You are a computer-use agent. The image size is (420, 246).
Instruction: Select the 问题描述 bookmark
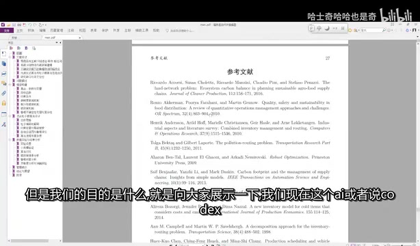point(21,81)
